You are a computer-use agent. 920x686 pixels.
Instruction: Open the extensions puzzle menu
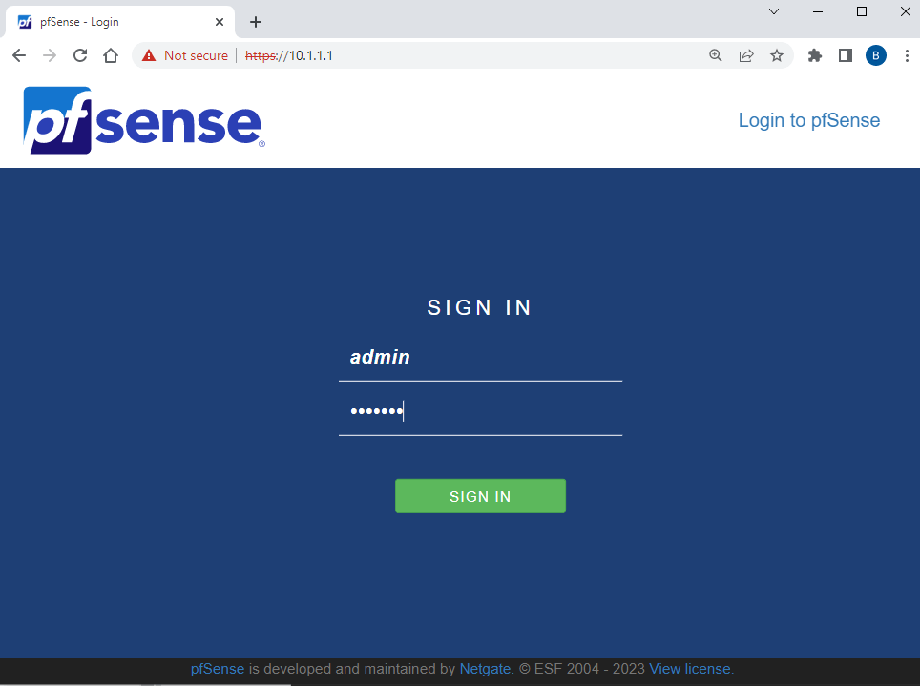[815, 55]
